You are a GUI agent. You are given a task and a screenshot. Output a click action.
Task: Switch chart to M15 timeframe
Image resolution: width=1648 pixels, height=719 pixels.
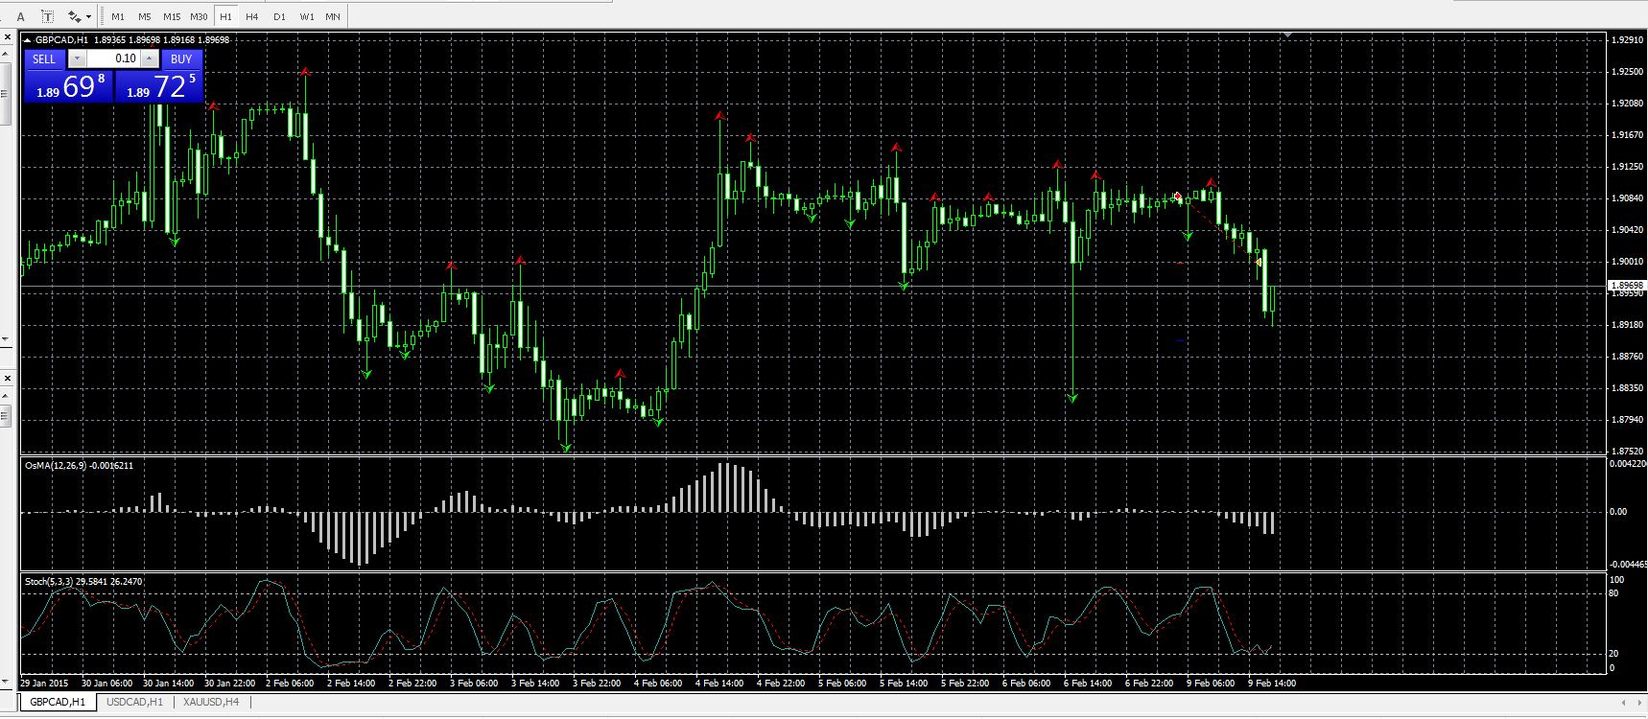pyautogui.click(x=172, y=16)
